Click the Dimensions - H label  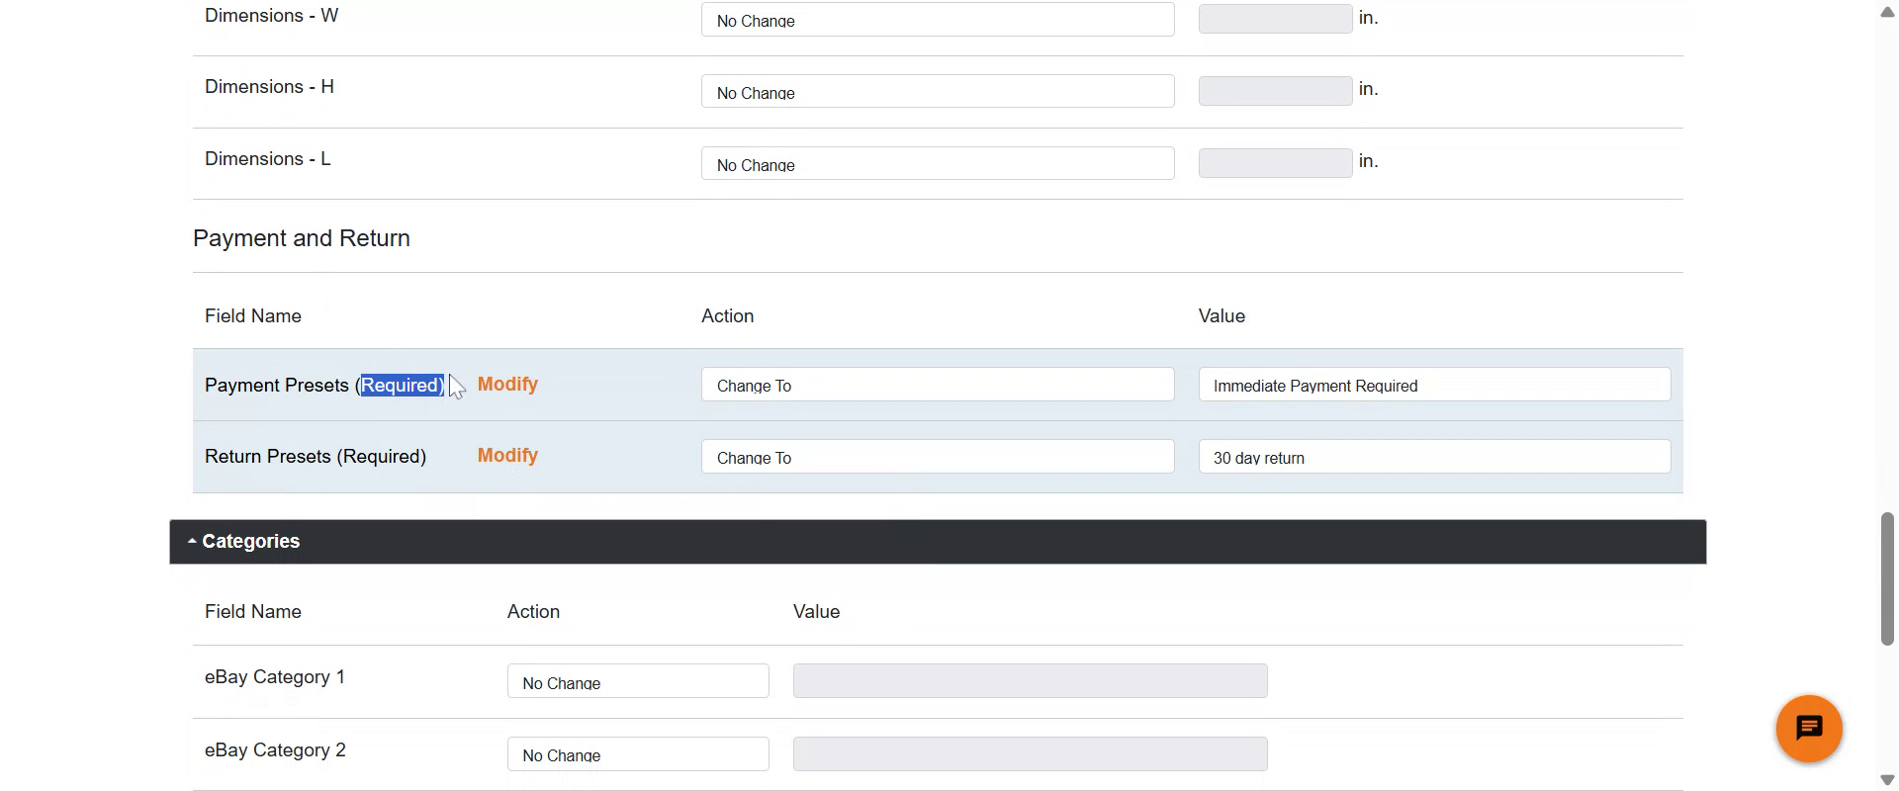coord(269,87)
